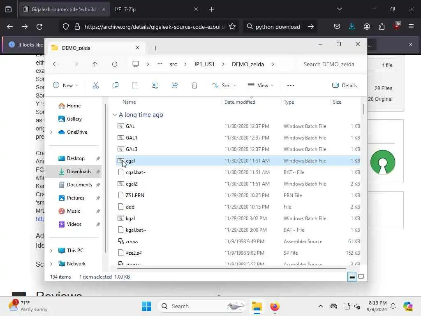Open File Explorer from the taskbar
This screenshot has height=316, width=421.
pyautogui.click(x=257, y=306)
